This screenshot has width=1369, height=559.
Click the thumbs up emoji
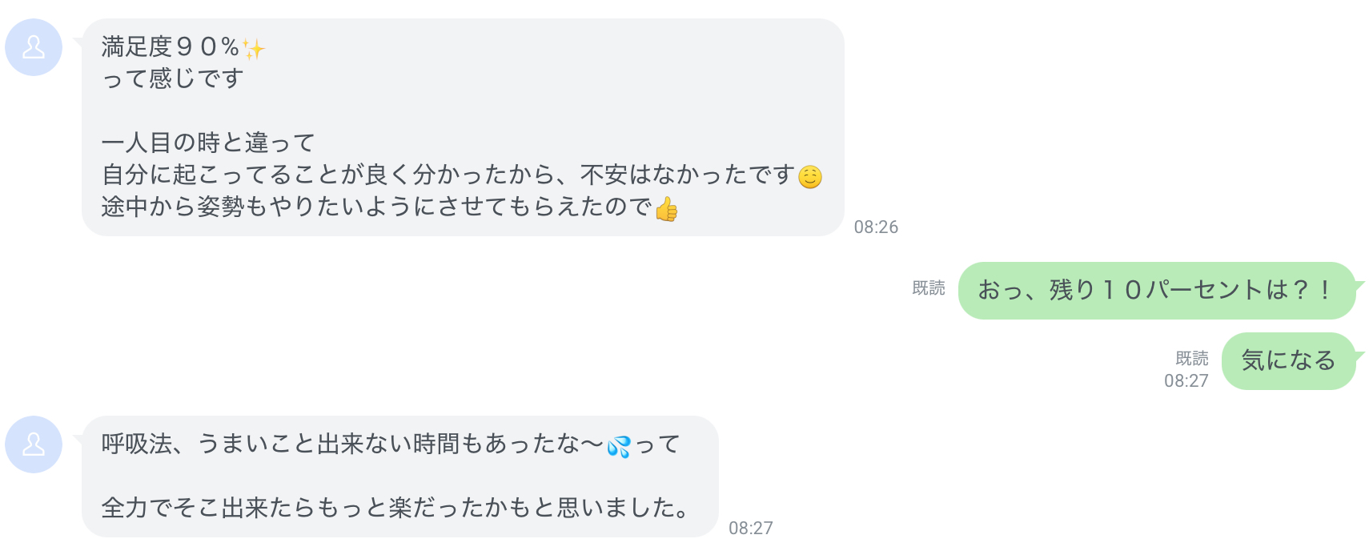[666, 209]
